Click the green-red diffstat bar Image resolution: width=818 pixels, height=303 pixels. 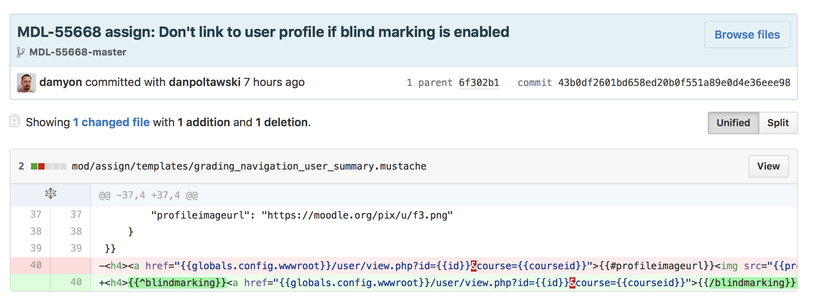point(49,166)
